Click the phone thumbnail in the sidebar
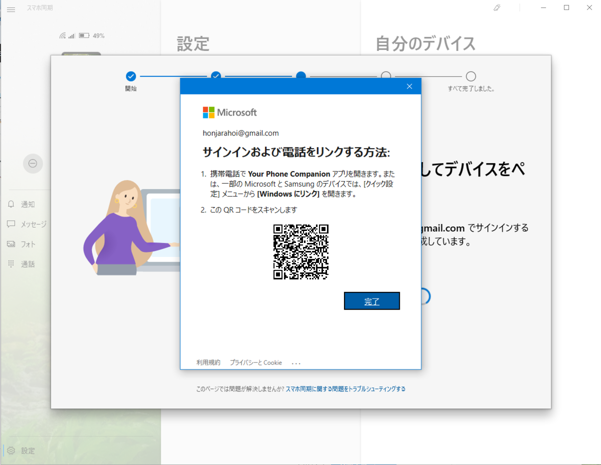Viewport: 601px width, 465px height. (x=81, y=53)
